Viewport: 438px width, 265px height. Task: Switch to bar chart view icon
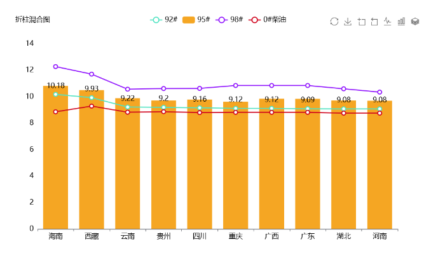401,22
